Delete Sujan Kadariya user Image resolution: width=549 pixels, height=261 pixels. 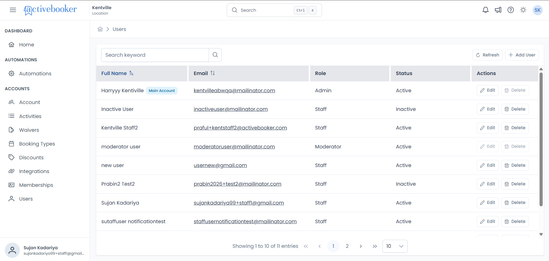pyautogui.click(x=515, y=203)
